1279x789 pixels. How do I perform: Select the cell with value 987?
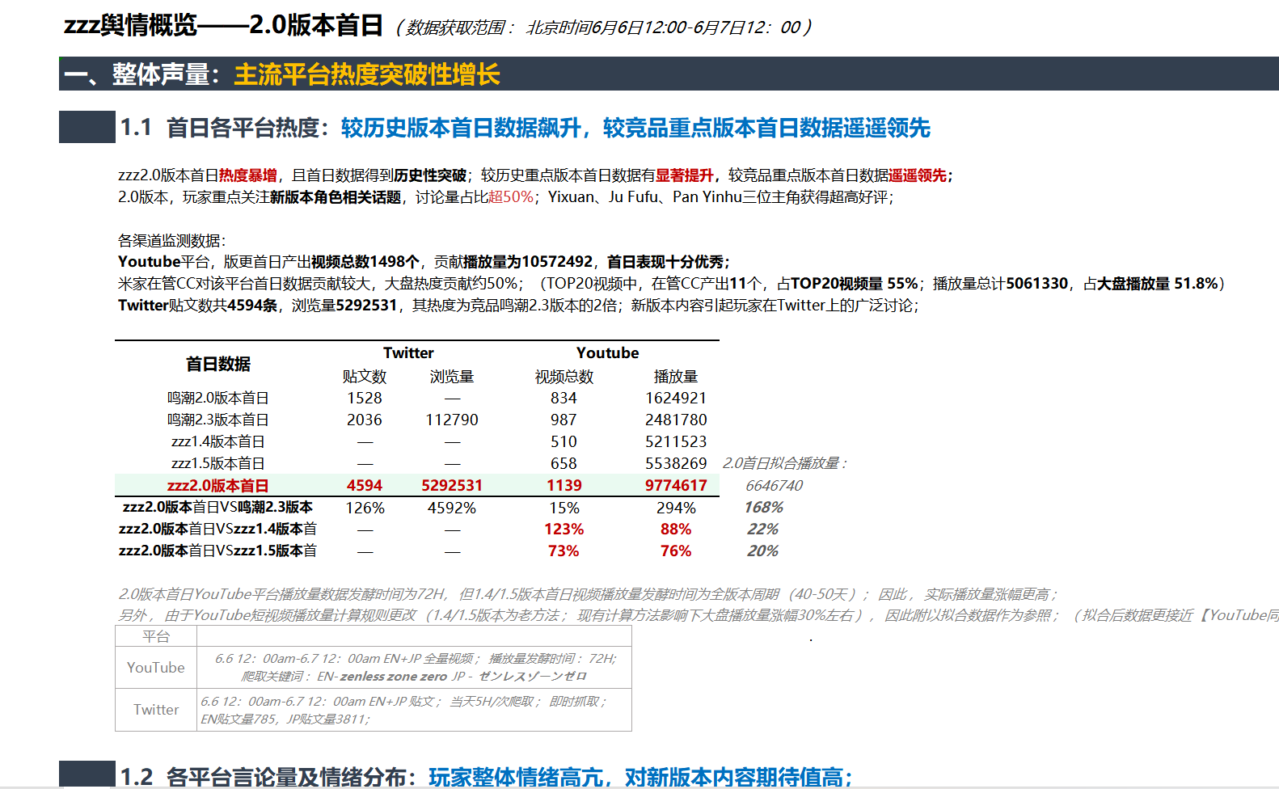[x=564, y=420]
